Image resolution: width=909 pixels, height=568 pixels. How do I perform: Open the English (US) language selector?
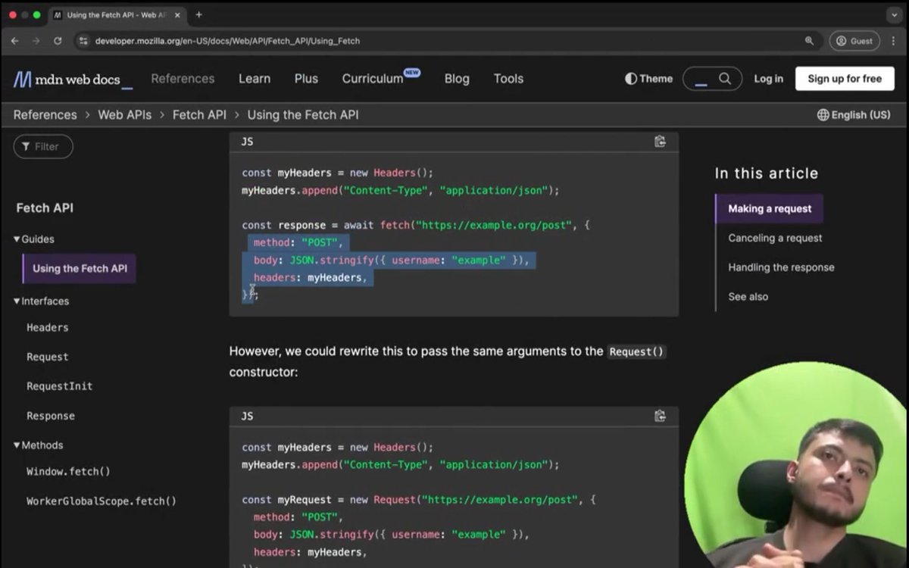pyautogui.click(x=854, y=115)
